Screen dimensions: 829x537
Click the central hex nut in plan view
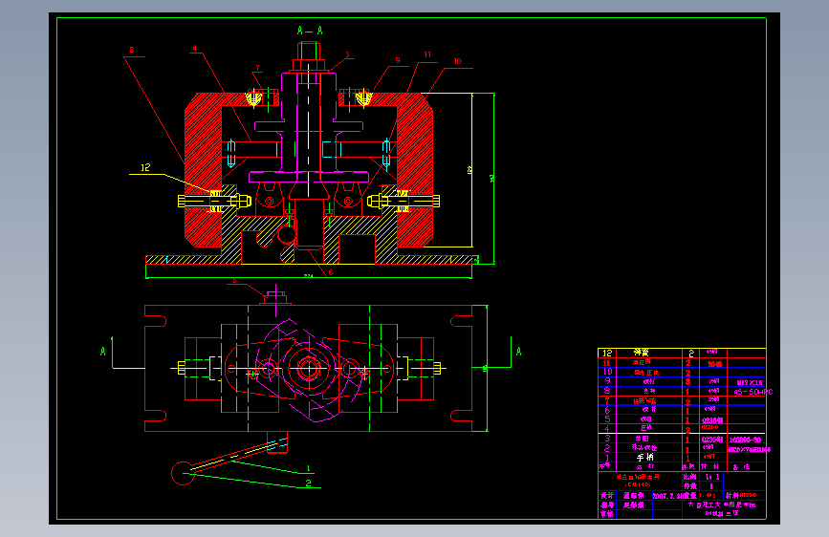tap(309, 368)
